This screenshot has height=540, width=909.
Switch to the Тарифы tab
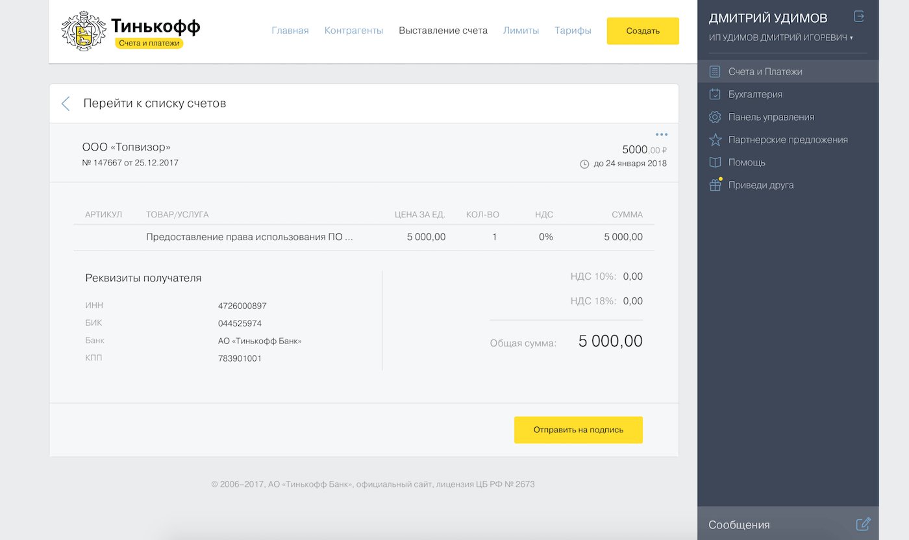tap(573, 31)
